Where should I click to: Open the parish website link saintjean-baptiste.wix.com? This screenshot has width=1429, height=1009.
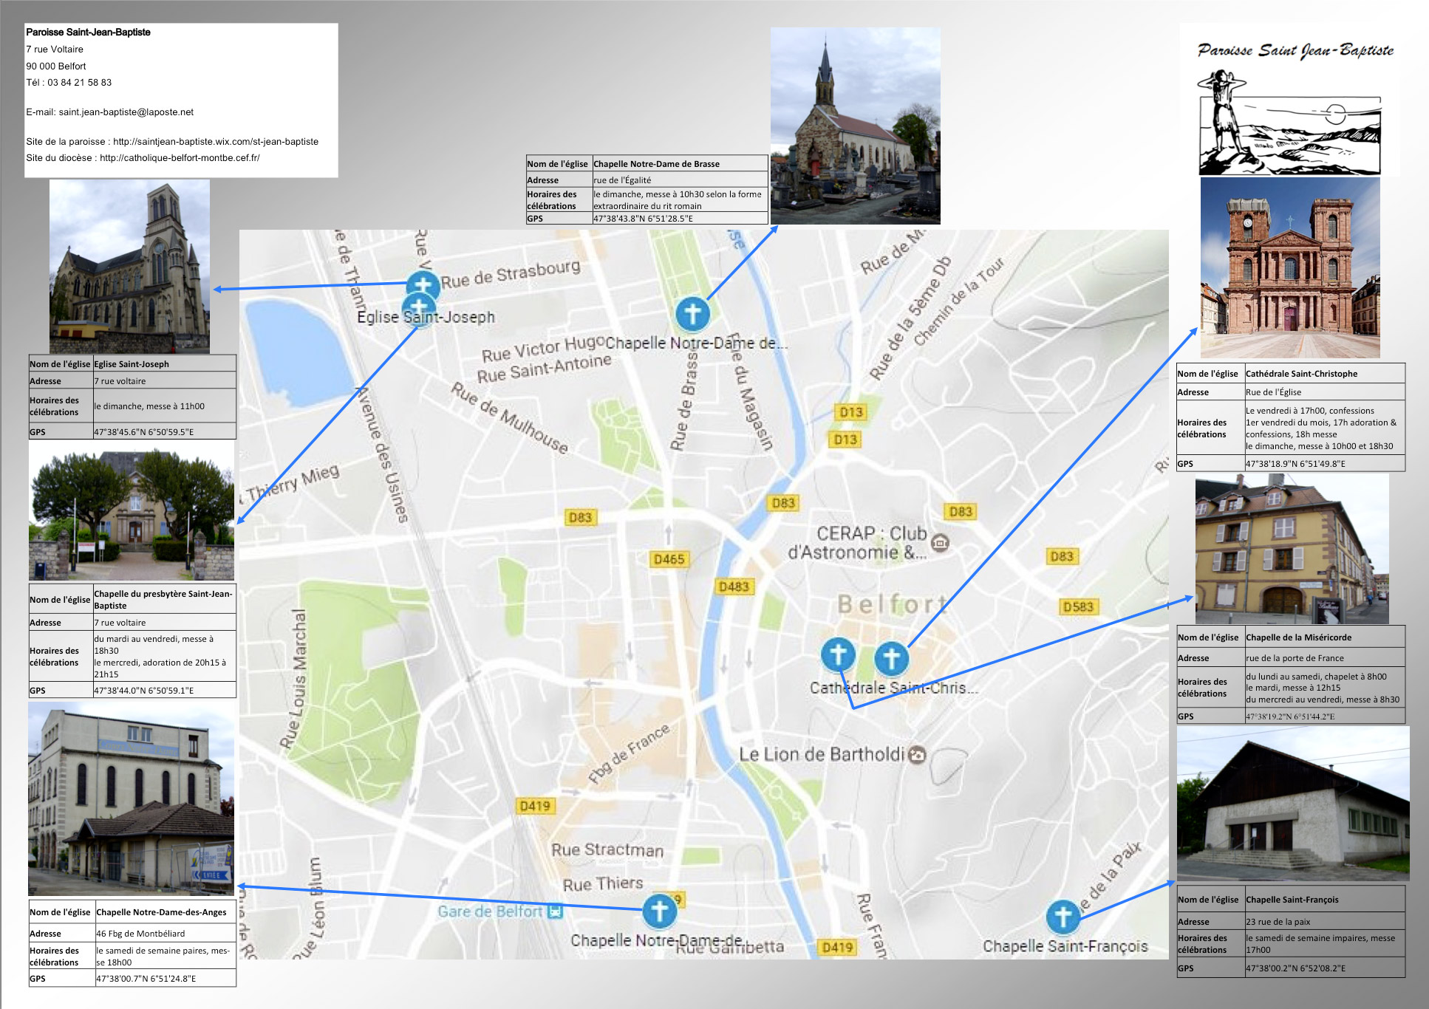tap(215, 141)
